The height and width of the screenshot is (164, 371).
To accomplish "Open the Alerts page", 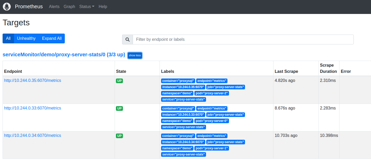I will tap(54, 7).
